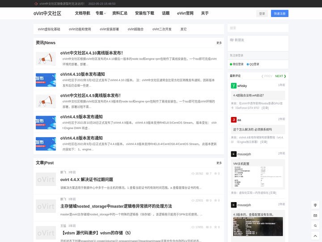Open post 【vdsm 源代码漫步】vdsm的存储（5）

[x=96, y=233]
